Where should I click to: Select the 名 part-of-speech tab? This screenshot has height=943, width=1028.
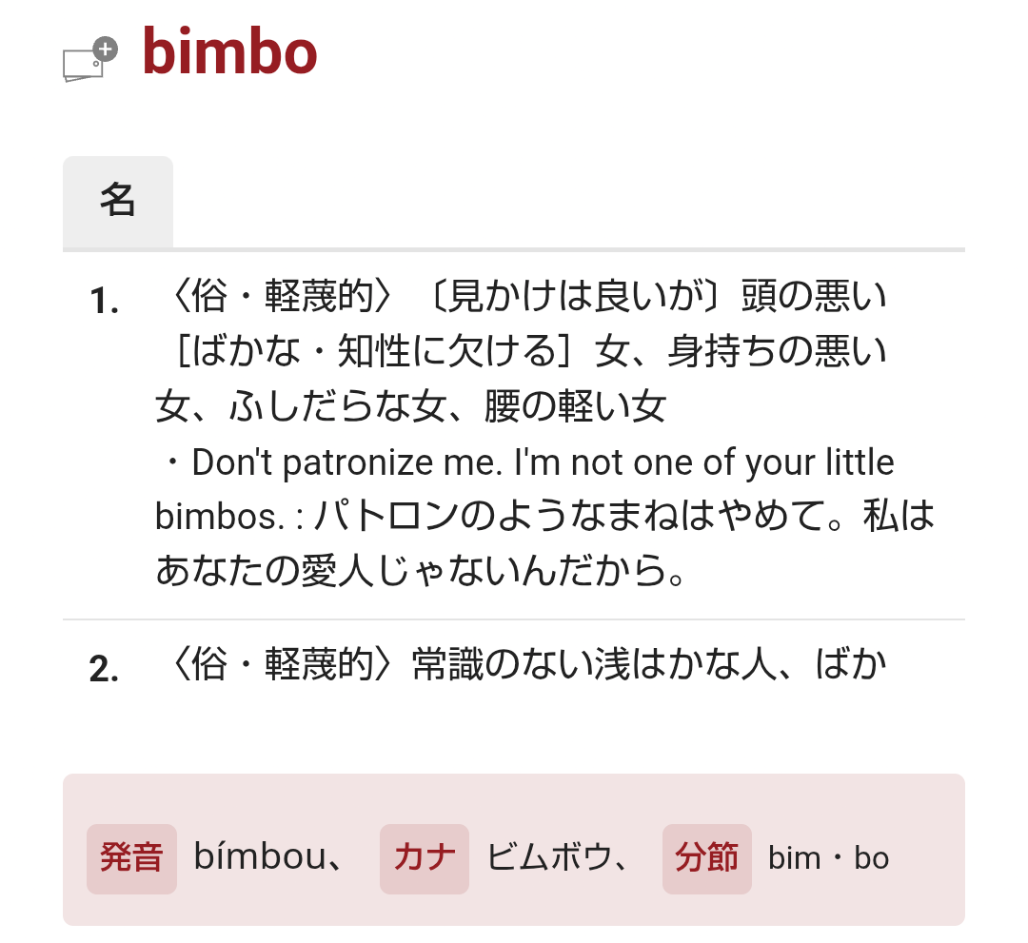click(118, 201)
